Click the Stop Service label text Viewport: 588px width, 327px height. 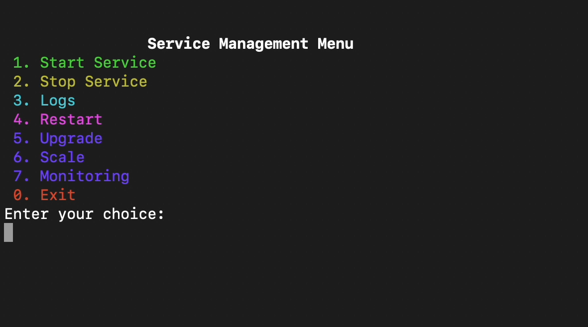pos(93,82)
